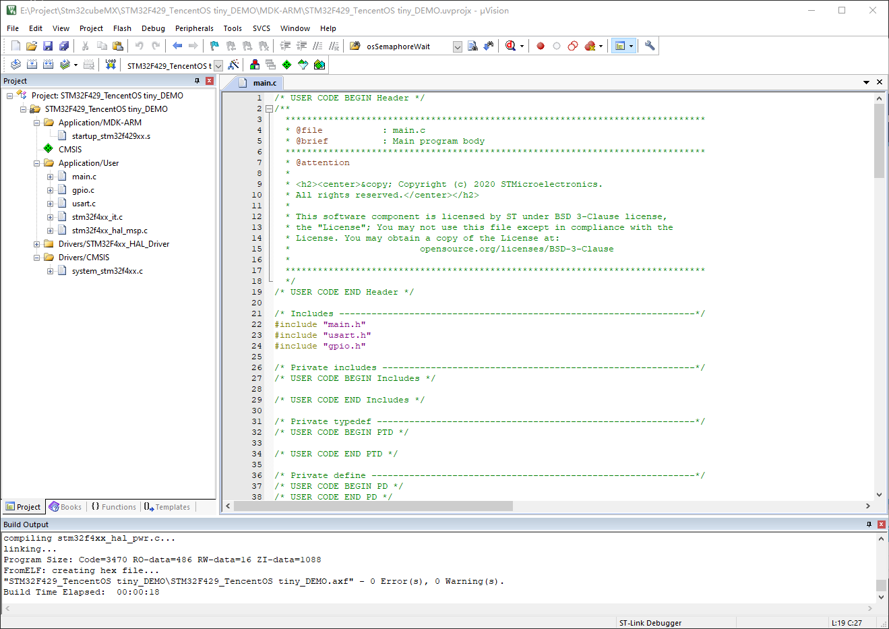This screenshot has height=629, width=889.
Task: Open the Peripherals menu
Action: click(x=194, y=28)
